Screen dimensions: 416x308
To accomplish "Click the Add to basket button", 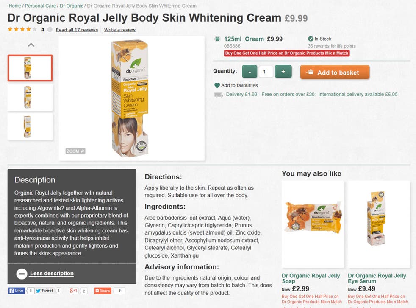I will [x=335, y=72].
